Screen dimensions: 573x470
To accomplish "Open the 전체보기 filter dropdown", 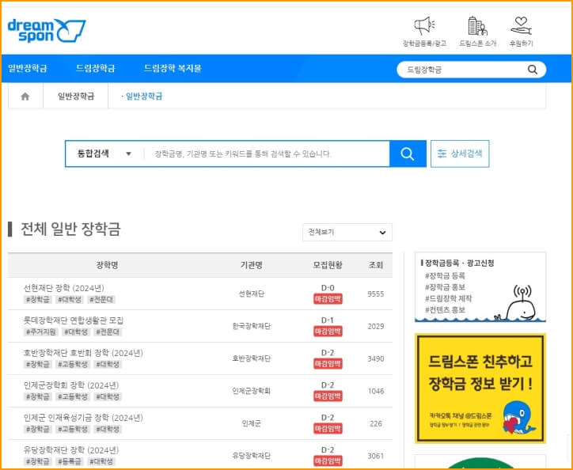I will click(347, 233).
